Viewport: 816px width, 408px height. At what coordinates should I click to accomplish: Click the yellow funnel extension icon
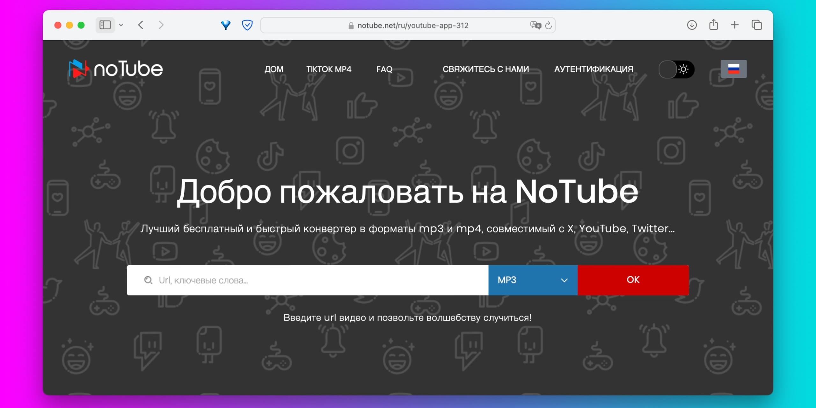click(226, 25)
